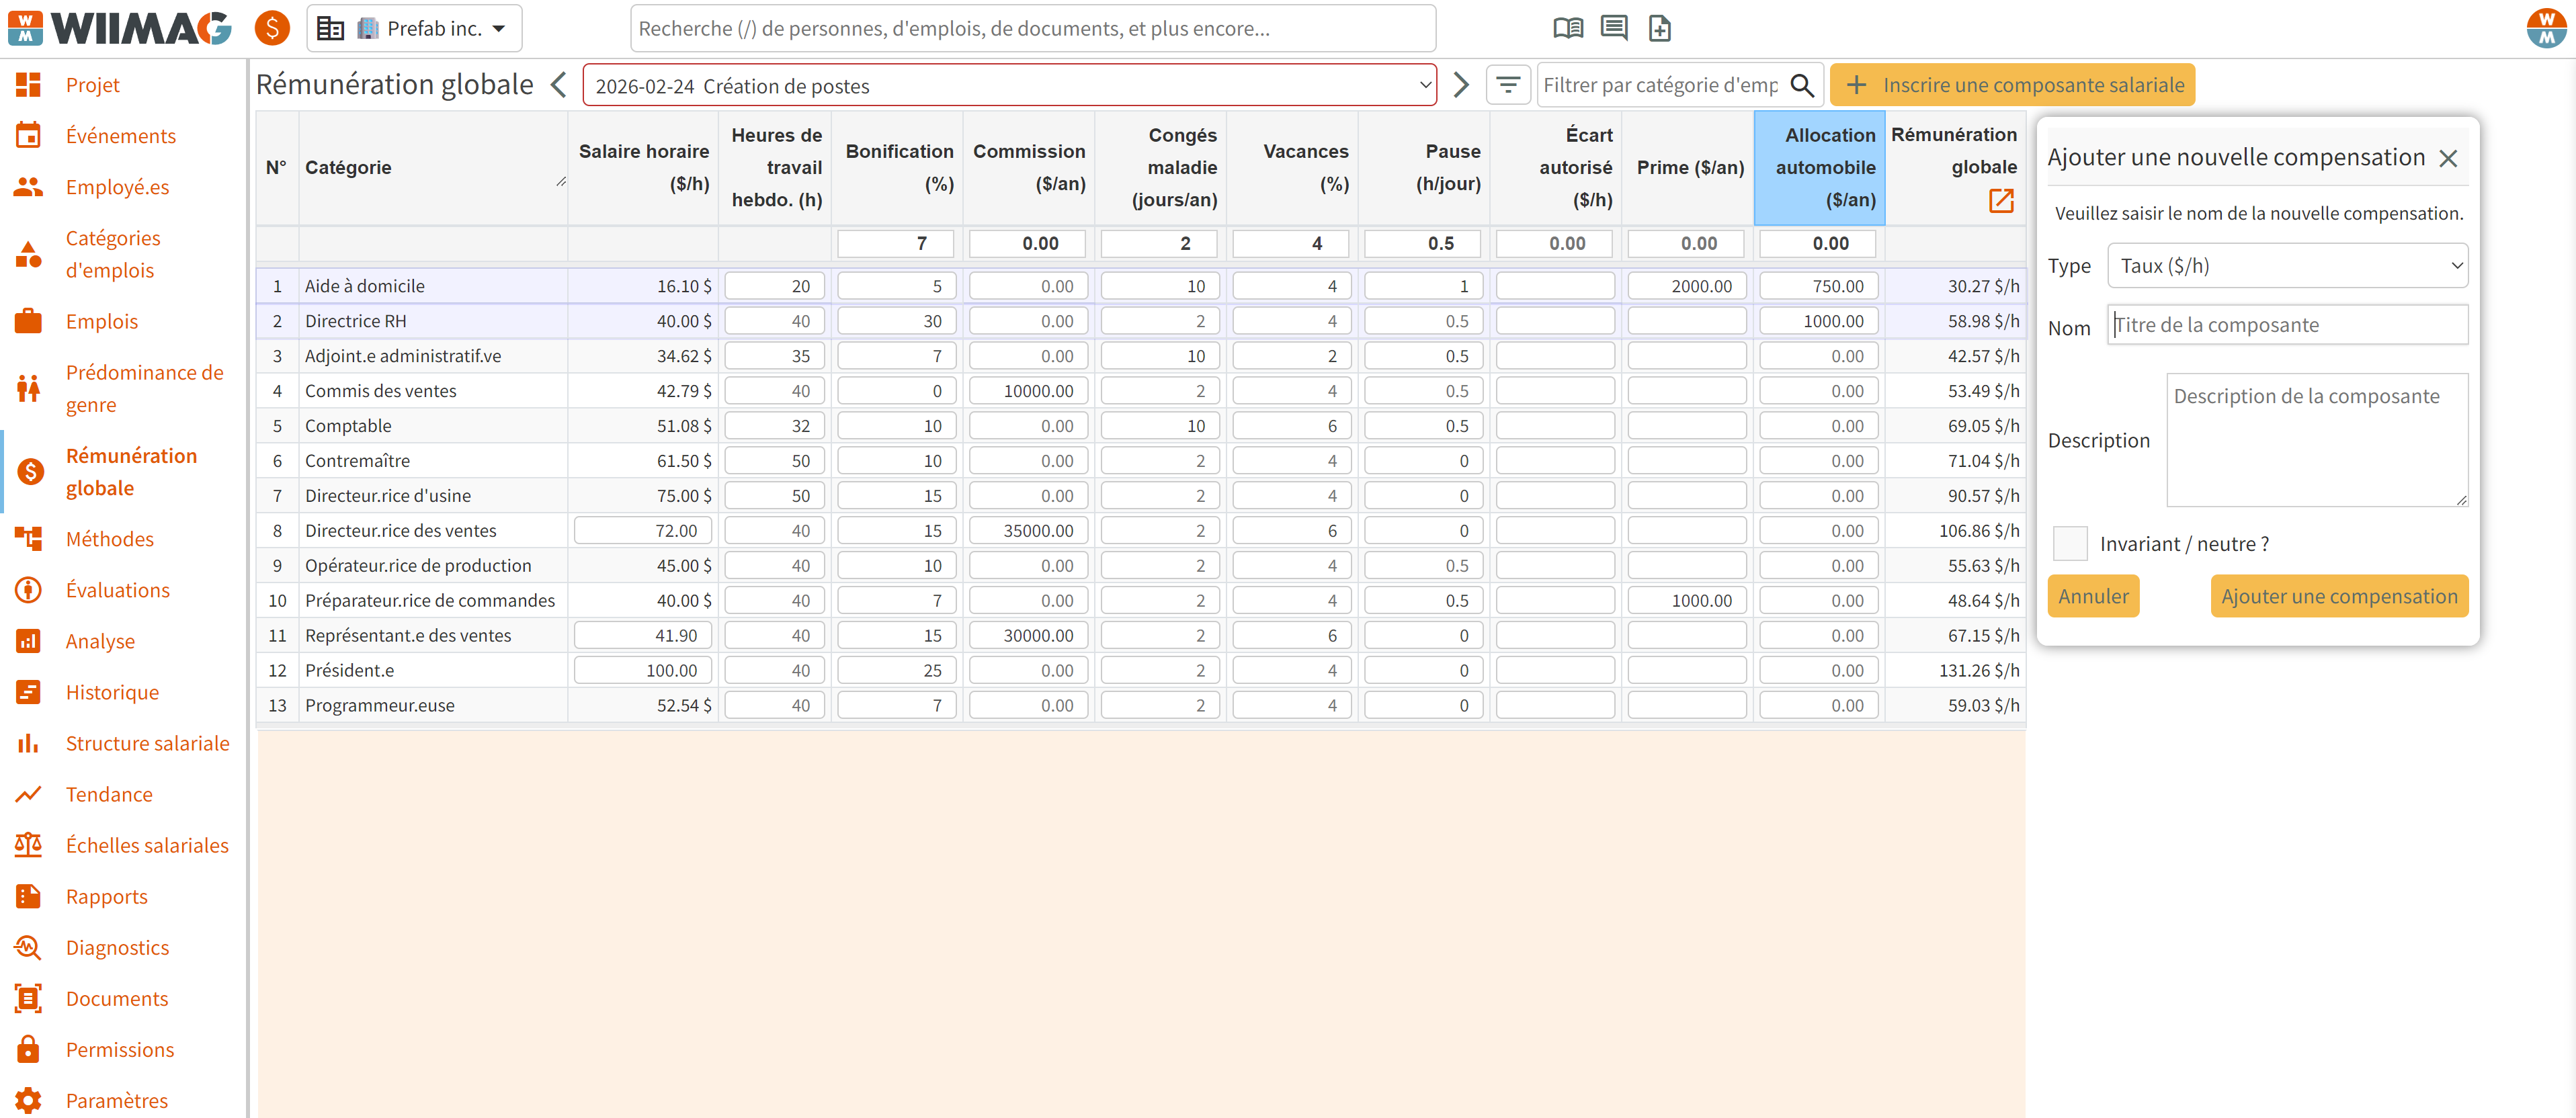Click the Échelles salariales balance icon
2576x1118 pixels.
point(28,845)
